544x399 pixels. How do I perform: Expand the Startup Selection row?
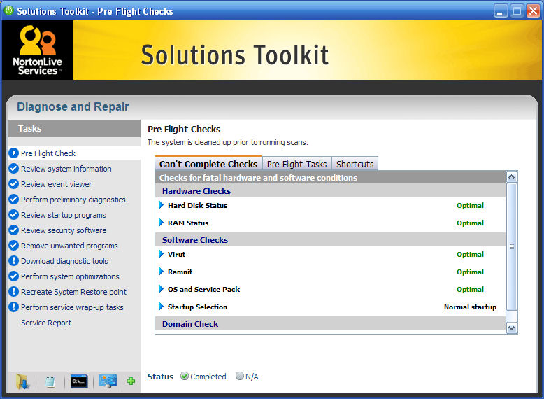[x=162, y=307]
